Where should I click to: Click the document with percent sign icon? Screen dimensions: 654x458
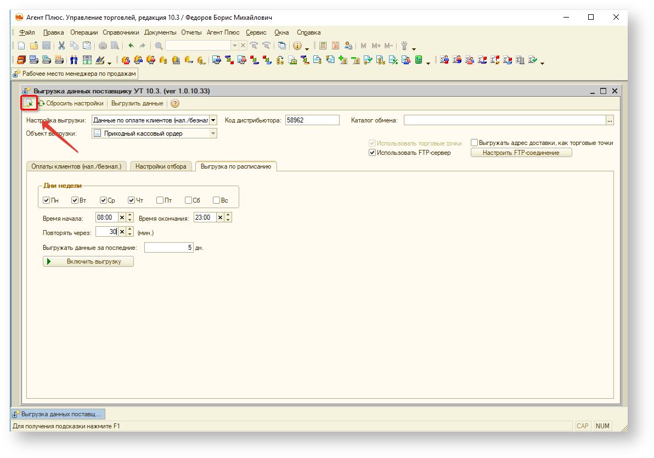tap(393, 60)
